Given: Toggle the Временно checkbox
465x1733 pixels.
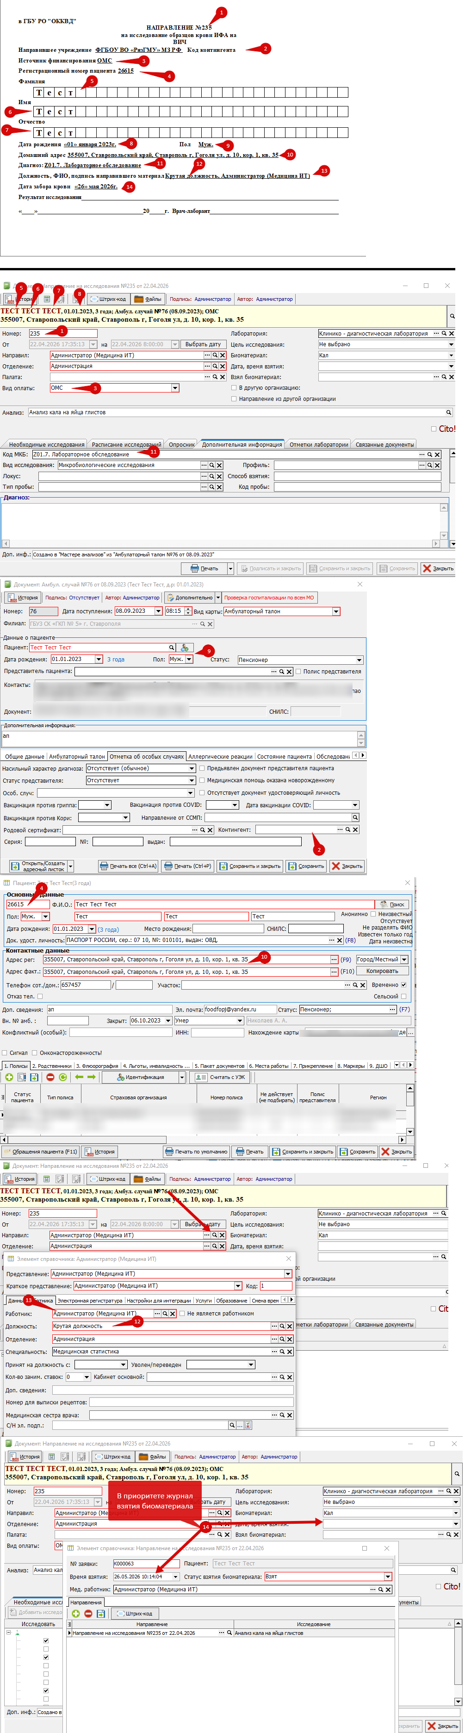Looking at the screenshot, I should [x=404, y=985].
